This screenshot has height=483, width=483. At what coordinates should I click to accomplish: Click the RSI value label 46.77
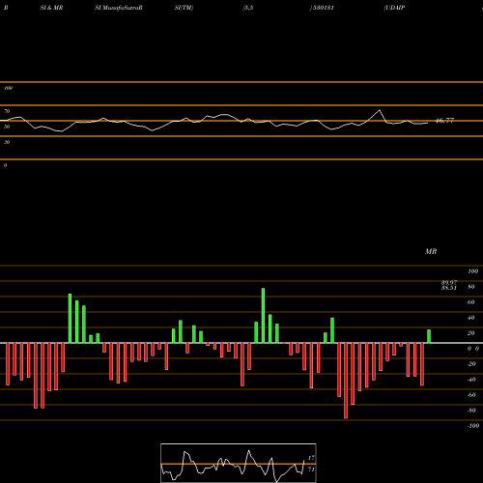(444, 121)
